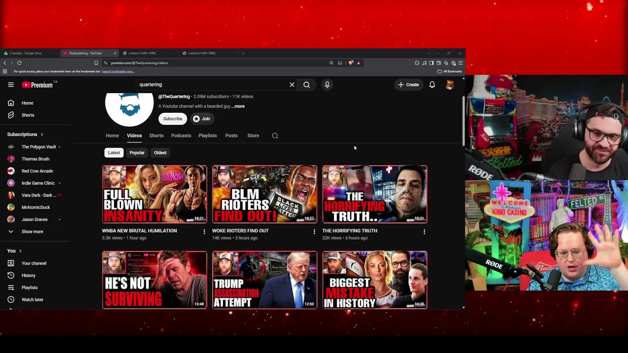Play the HE'S NOT SURVIVING thumbnail
628x353 pixels.
[155, 280]
